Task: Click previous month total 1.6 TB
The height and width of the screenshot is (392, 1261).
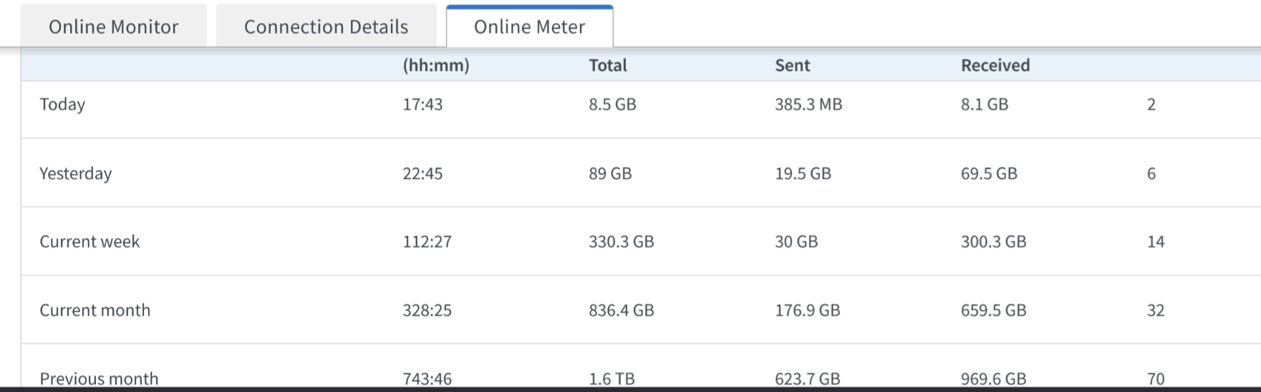Action: [612, 378]
